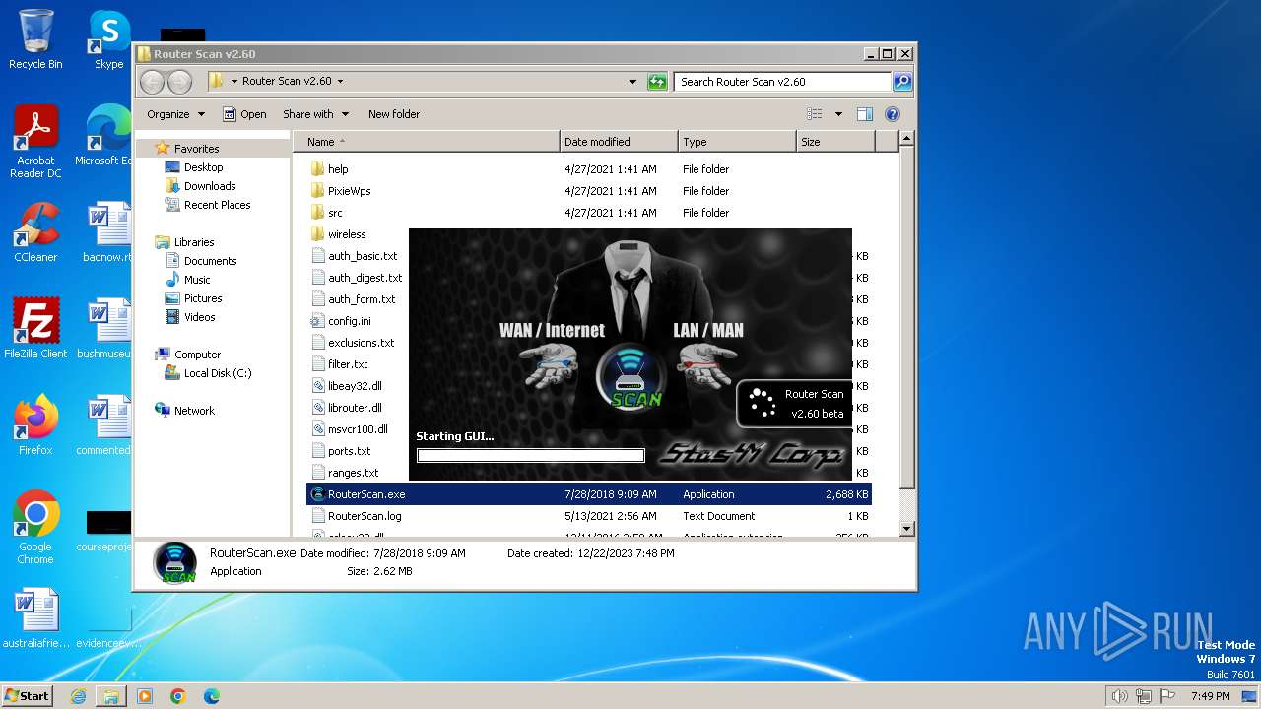Click the file list scroll down arrow
This screenshot has height=709, width=1261.
pos(907,530)
